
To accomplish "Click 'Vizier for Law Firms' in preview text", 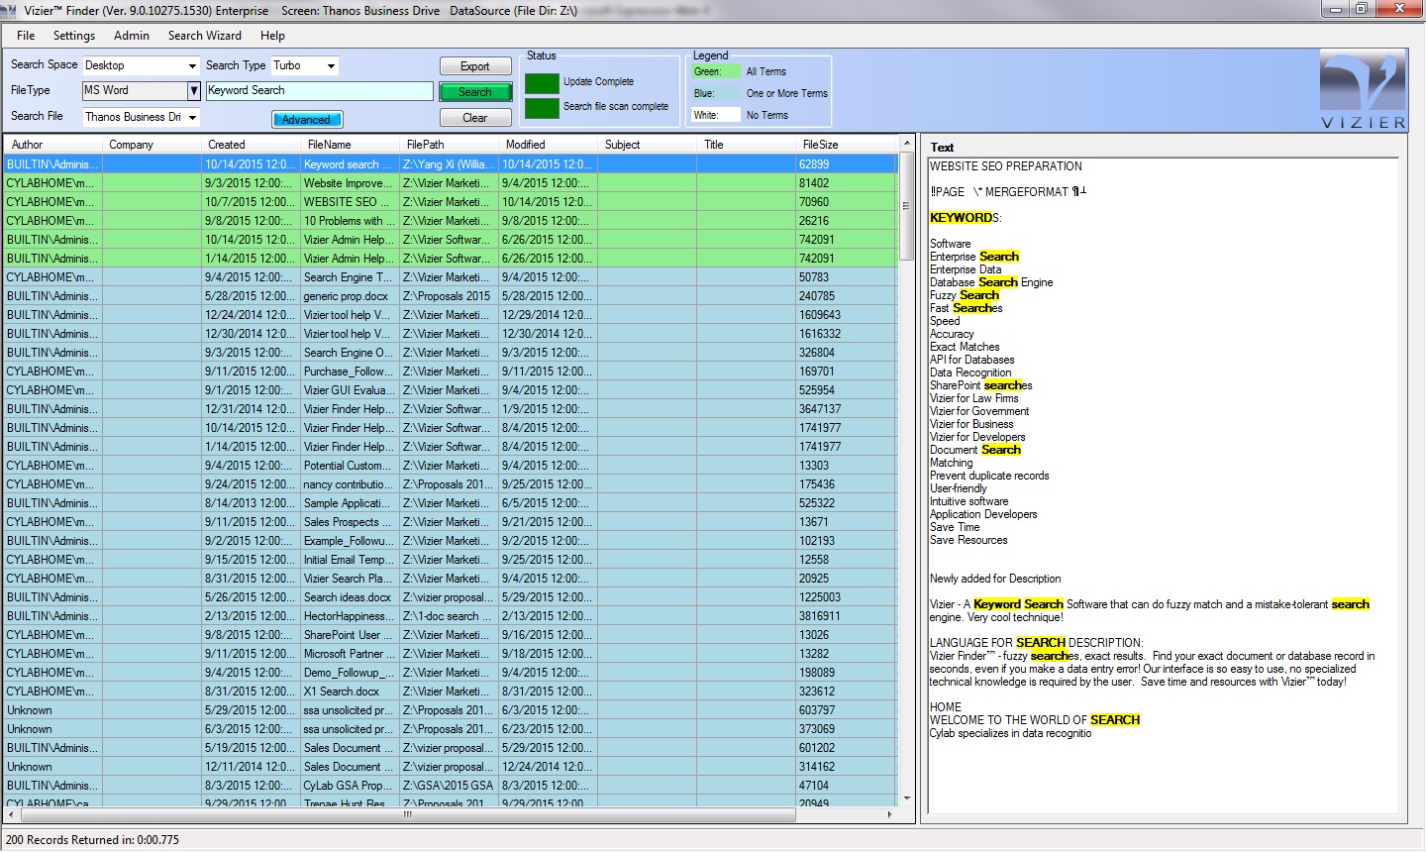I will (973, 398).
